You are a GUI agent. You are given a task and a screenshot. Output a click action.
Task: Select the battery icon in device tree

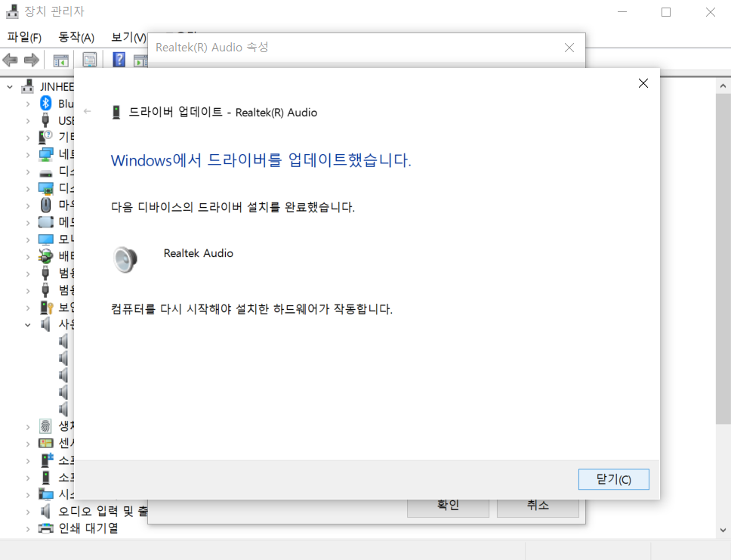[x=45, y=255]
